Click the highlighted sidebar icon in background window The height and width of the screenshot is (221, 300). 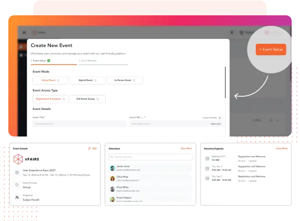coord(21,47)
